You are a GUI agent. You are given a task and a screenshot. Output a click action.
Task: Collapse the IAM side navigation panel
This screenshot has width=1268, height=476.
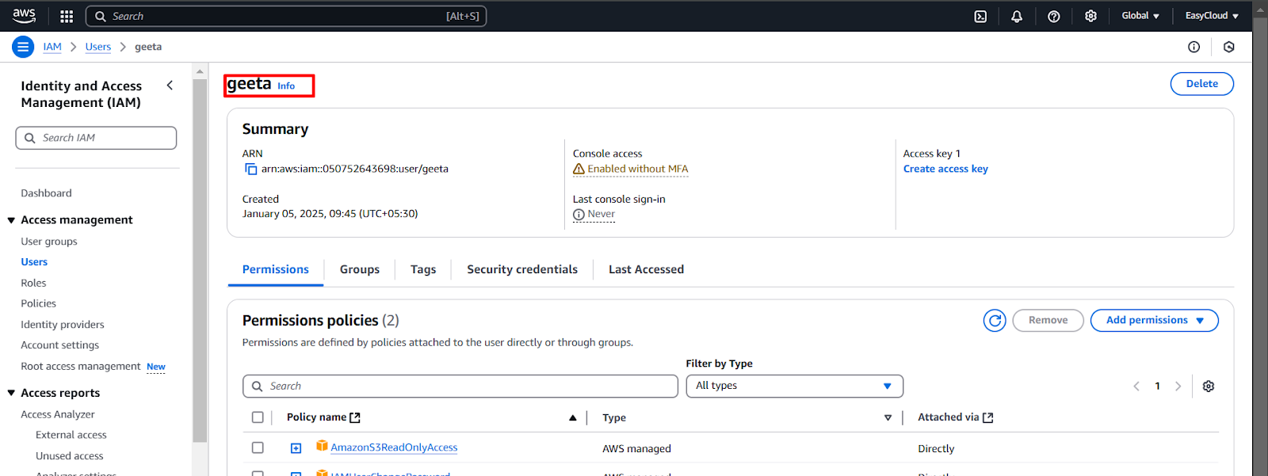(170, 85)
